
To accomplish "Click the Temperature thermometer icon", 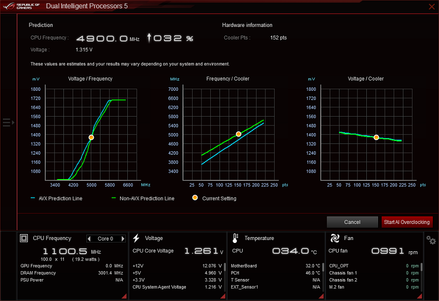I will pyautogui.click(x=235, y=238).
